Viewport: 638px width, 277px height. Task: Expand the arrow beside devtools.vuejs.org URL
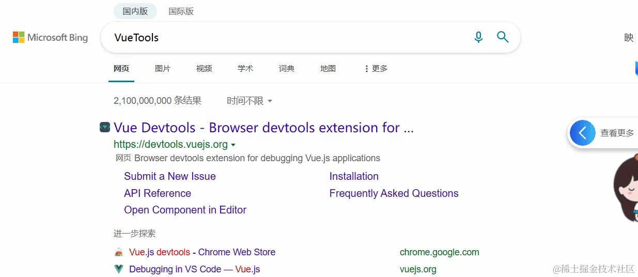[x=233, y=145]
